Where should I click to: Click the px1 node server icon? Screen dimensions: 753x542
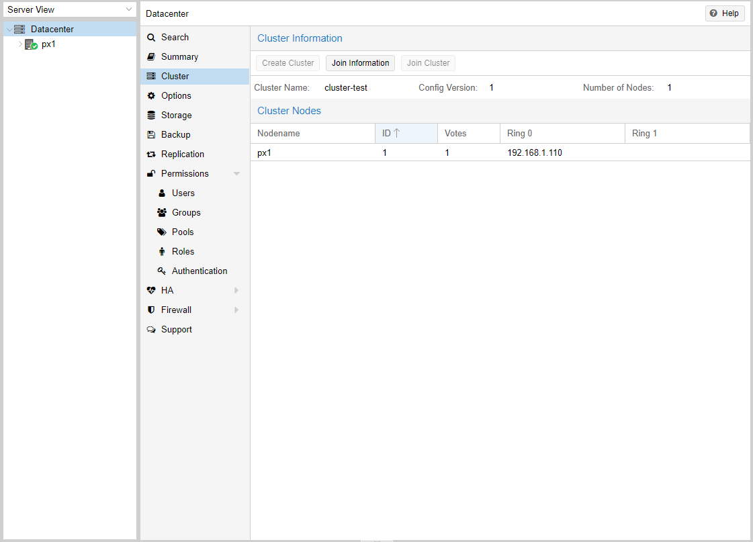(x=31, y=44)
